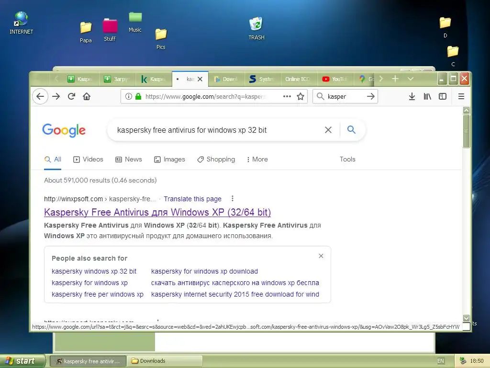Click the green padlock security icon
This screenshot has height=368, width=490.
138,96
